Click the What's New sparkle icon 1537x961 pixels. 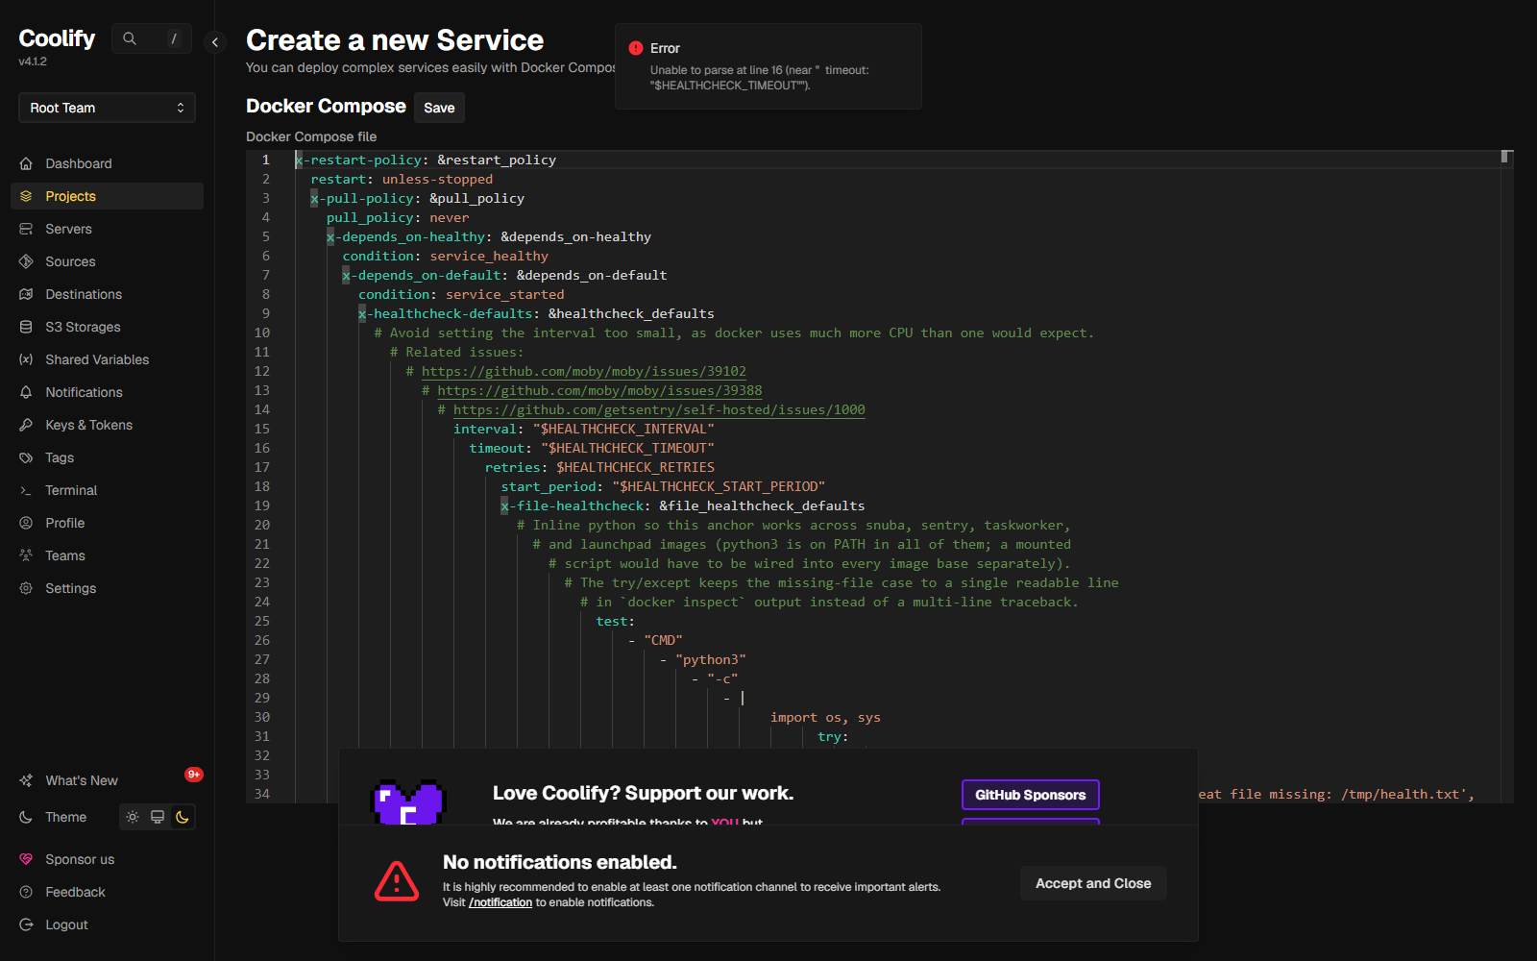26,780
